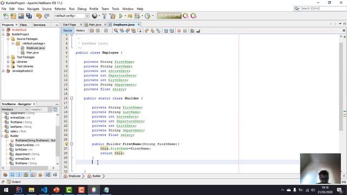Expand the ArubaCloud project node
This screenshot has height=195, width=347.
[x=3, y=30]
